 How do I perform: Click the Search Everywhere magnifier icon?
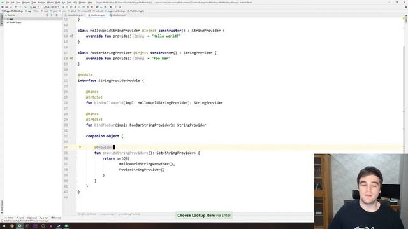120,7
